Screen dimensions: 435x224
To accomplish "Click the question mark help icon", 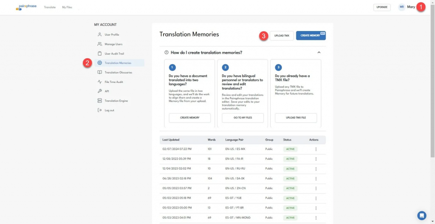I will pos(167,52).
